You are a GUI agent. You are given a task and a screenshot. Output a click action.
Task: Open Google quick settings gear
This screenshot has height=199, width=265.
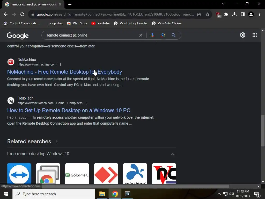(x=243, y=35)
